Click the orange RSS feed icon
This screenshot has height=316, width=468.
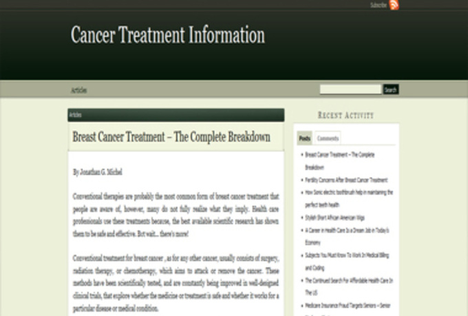[x=394, y=5]
